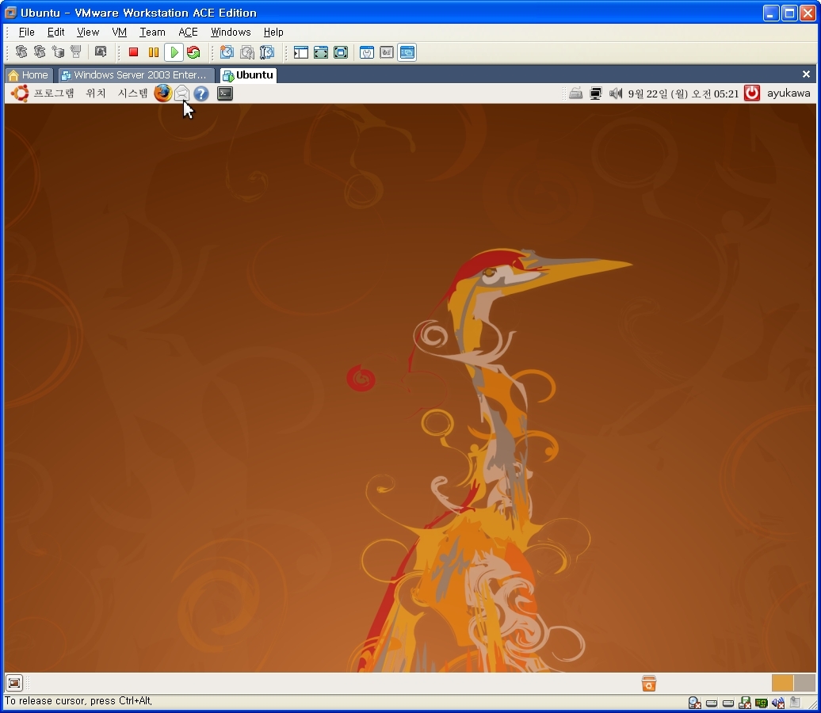Select the console view toolbar icon
The image size is (821, 713).
pos(407,52)
